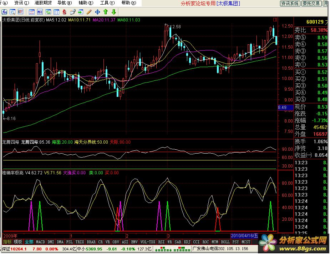Click the small red square at chart corner
330x254 pixels.
coord(275,20)
